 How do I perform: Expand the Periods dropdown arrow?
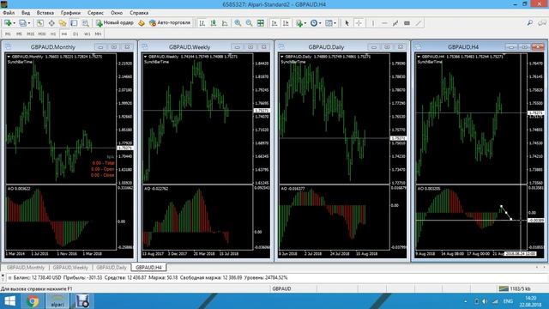(x=320, y=23)
